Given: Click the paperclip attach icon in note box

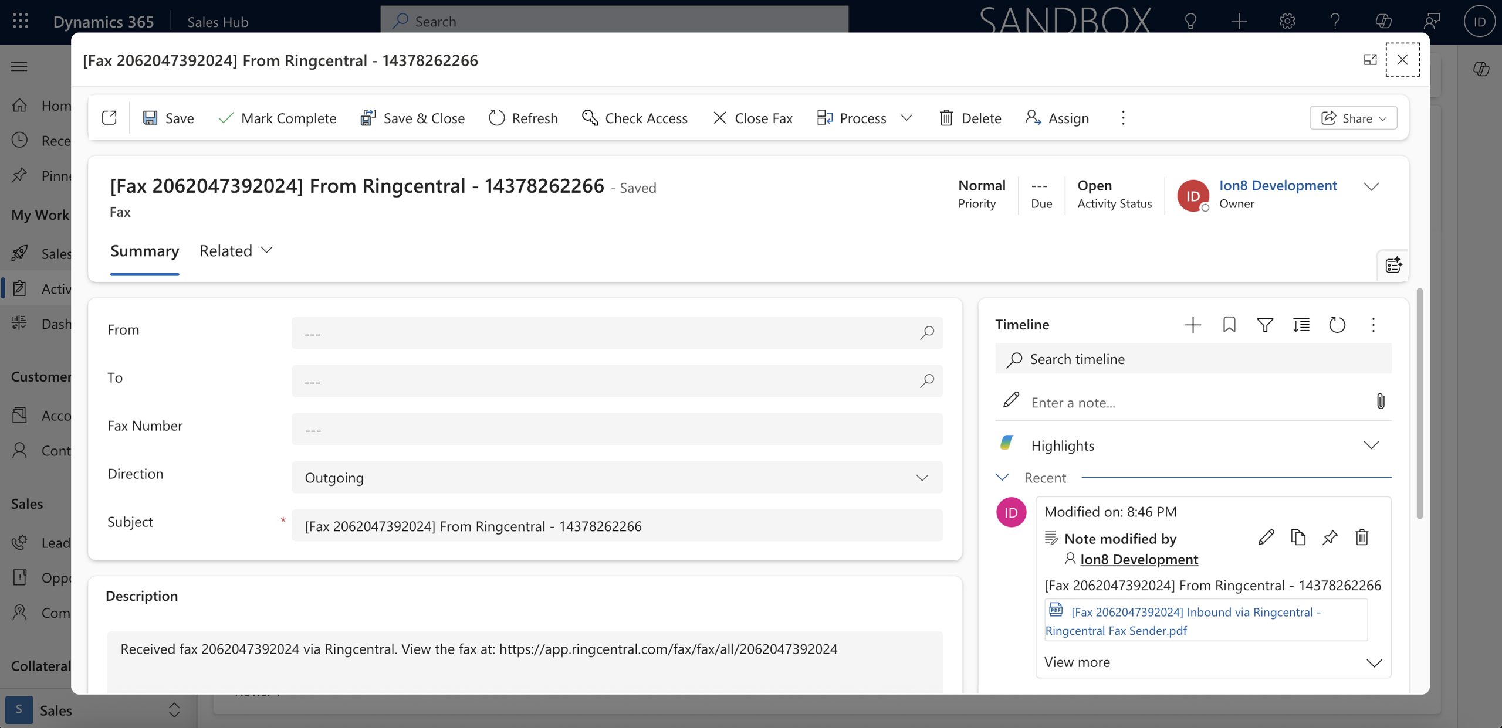Looking at the screenshot, I should 1380,402.
